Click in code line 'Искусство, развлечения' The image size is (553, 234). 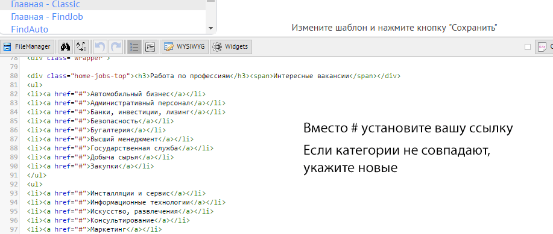click(120, 212)
